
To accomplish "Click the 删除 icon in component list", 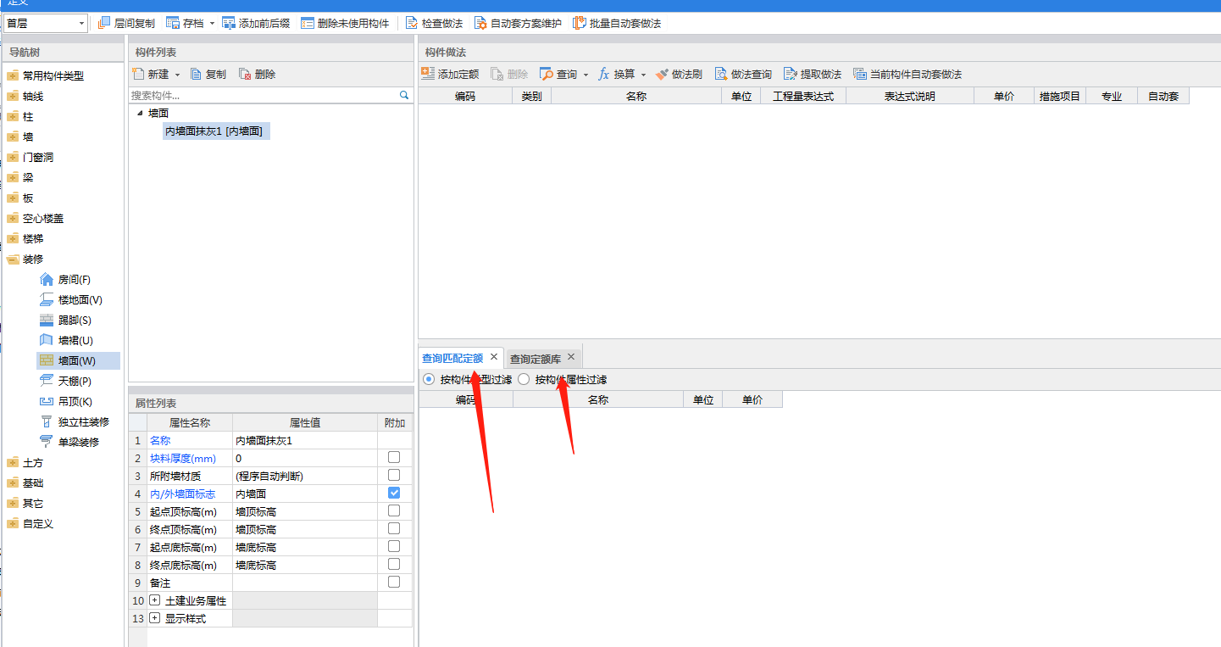I will 246,74.
